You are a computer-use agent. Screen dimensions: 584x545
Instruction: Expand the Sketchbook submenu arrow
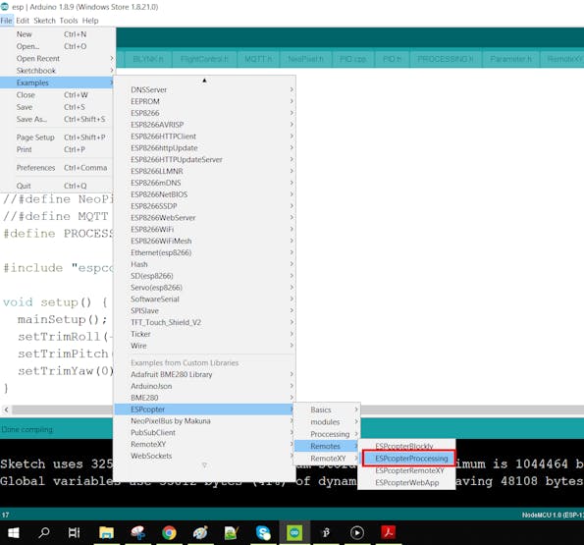pos(111,70)
